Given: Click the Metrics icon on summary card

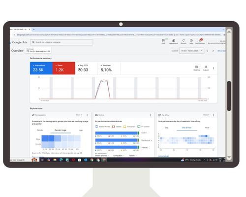Looking at the screenshot, I should click(197, 68).
